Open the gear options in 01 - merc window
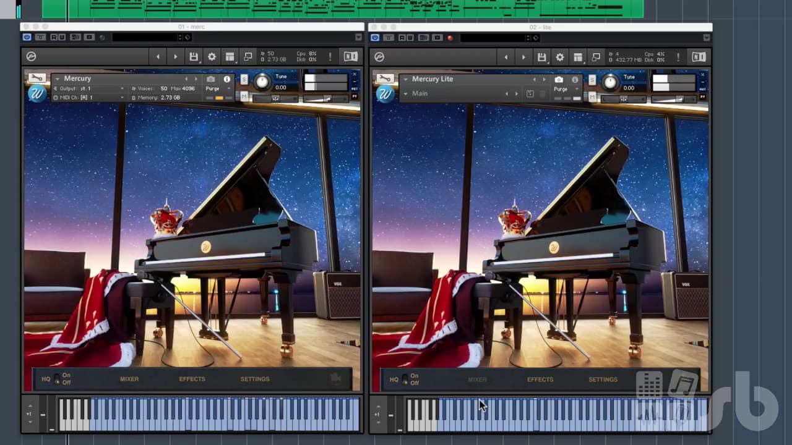 click(x=212, y=57)
